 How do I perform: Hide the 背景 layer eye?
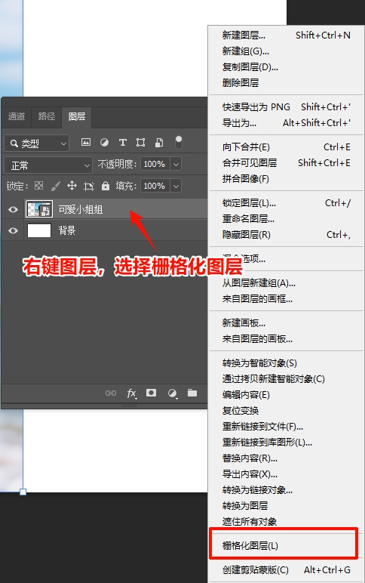pyautogui.click(x=13, y=230)
